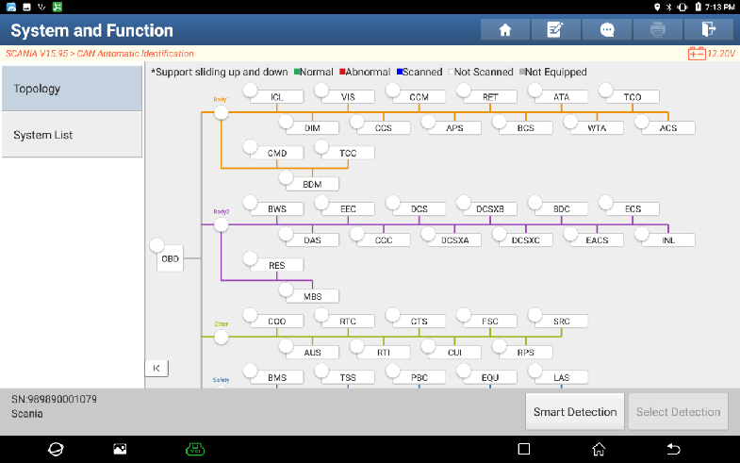The image size is (740, 463).
Task: Tap the BDM module node
Action: (312, 184)
